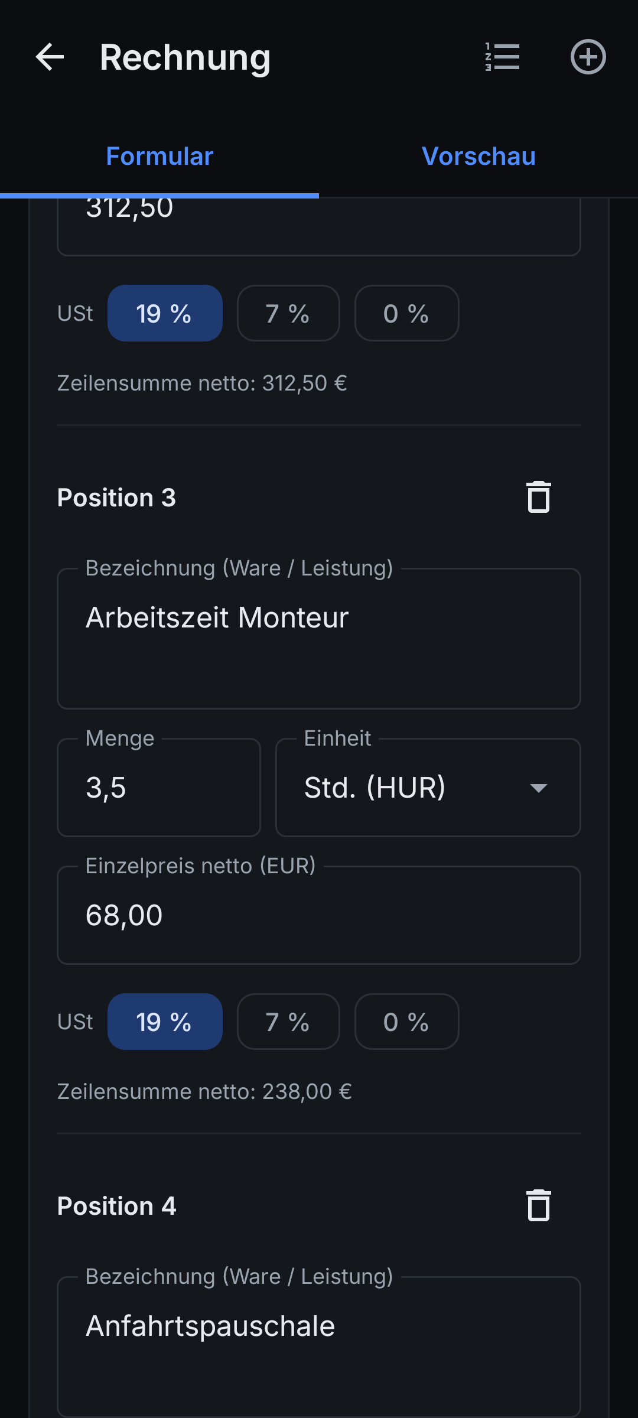Screen dimensions: 638x1418
Task: Edit the Arbeitszeit Monteur description field
Action: (319, 639)
